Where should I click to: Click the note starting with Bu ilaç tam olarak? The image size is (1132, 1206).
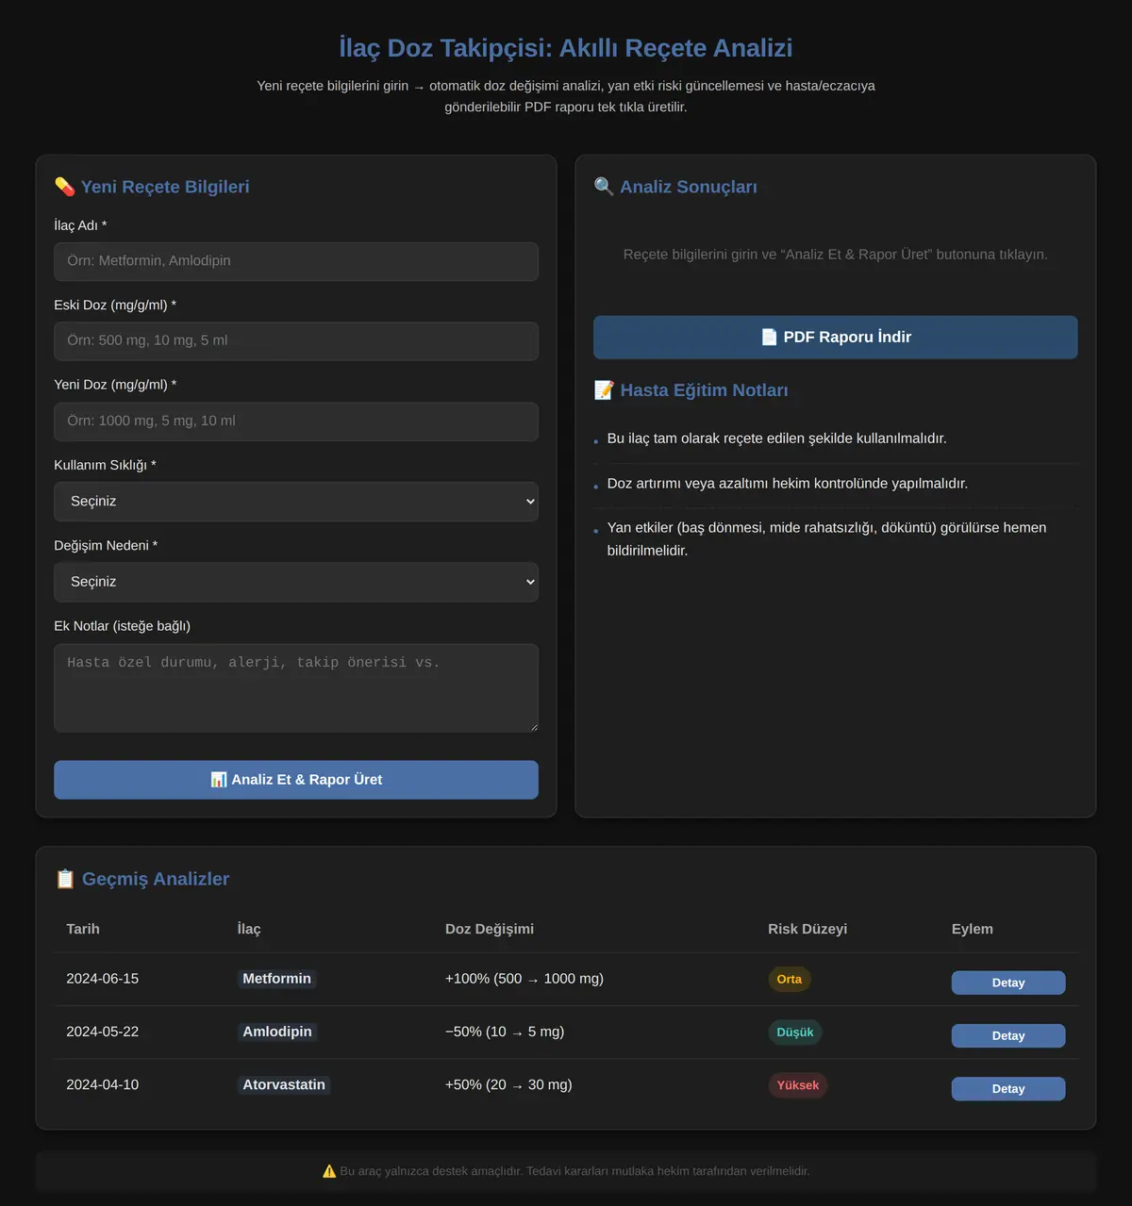pos(777,438)
